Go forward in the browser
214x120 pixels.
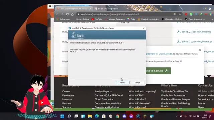pyautogui.click(x=63, y=14)
